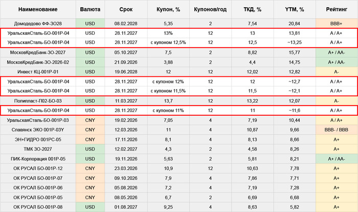
Task: Select the 08.02.2028 maturity date cell
Action: pos(126,23)
